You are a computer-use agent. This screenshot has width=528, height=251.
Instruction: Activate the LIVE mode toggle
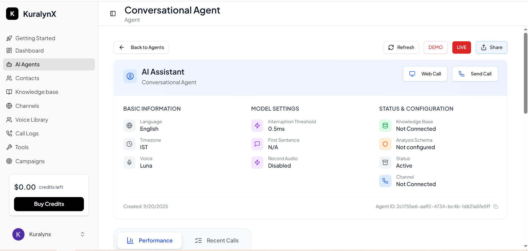tap(461, 47)
